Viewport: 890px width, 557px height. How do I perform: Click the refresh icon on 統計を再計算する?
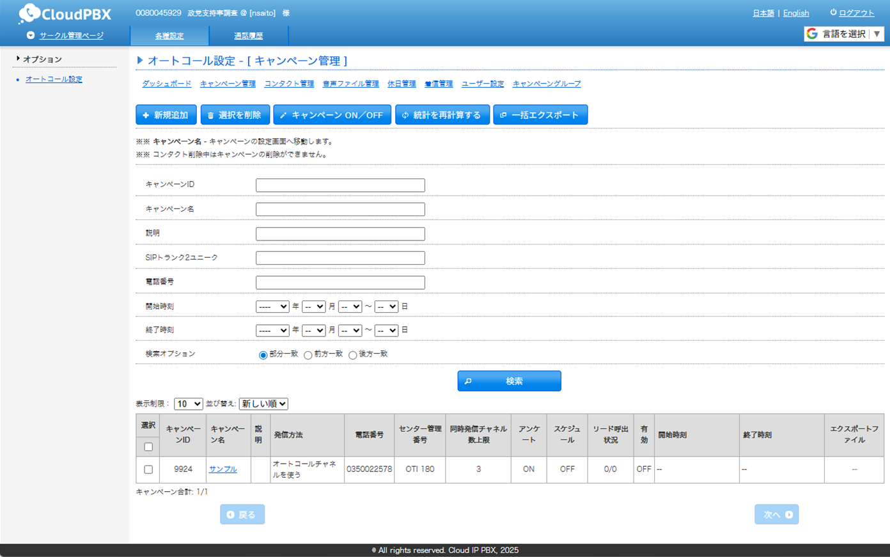point(405,115)
